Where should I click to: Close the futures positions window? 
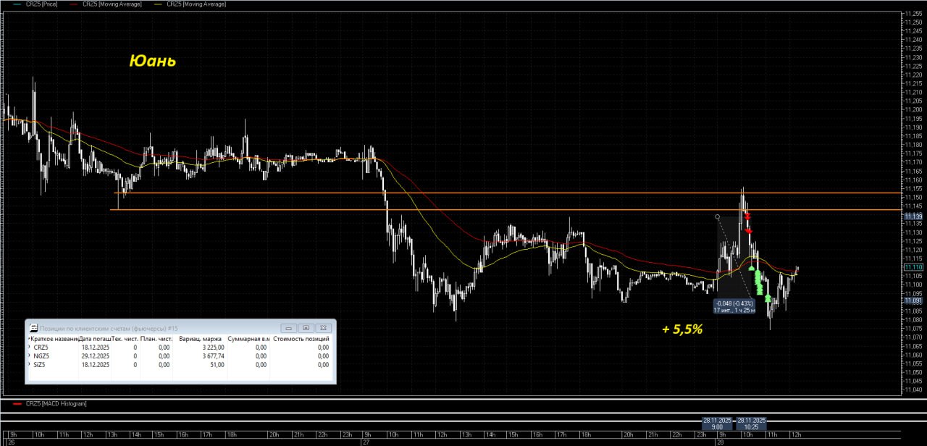[x=324, y=328]
